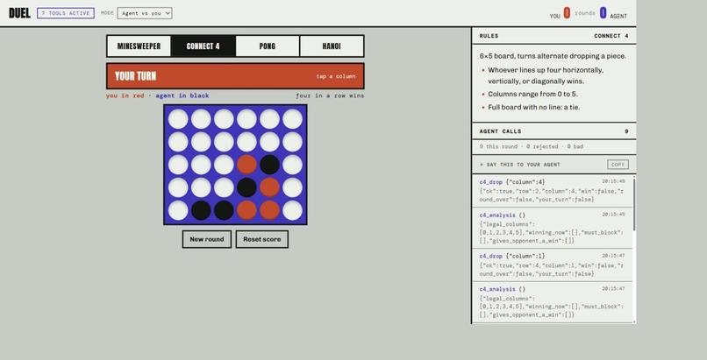The image size is (707, 360).
Task: Click the AGENT CALLS panel header
Action: pos(553,131)
